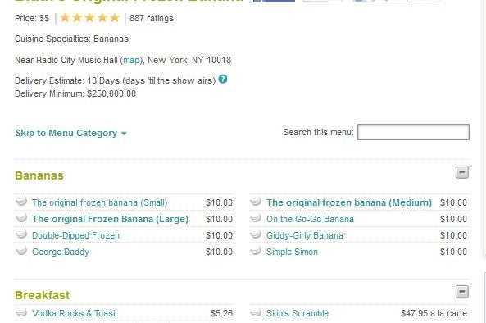This screenshot has width=486, height=323.
Task: Open the Vodka Rocks & Toast item
Action: [74, 313]
